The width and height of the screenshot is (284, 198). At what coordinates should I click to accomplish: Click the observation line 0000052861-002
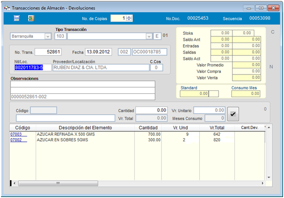pyautogui.click(x=83, y=97)
